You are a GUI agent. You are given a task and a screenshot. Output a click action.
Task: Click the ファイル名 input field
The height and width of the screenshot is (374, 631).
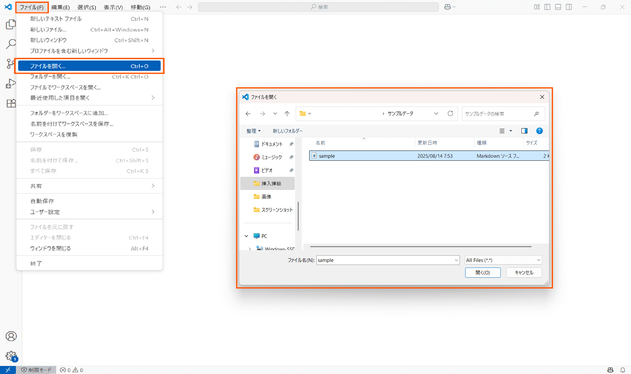click(x=385, y=260)
